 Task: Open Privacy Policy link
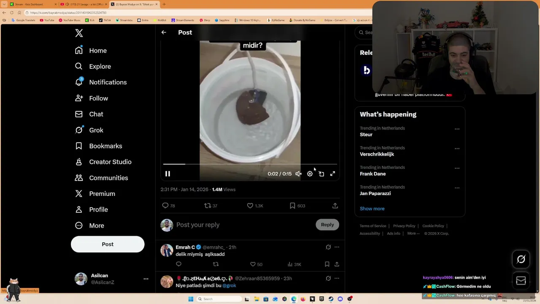[x=404, y=226]
